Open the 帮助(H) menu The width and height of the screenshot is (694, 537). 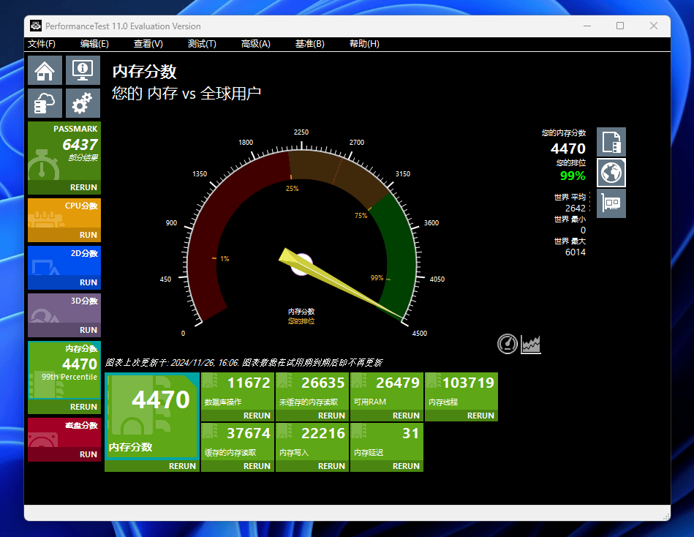(364, 44)
